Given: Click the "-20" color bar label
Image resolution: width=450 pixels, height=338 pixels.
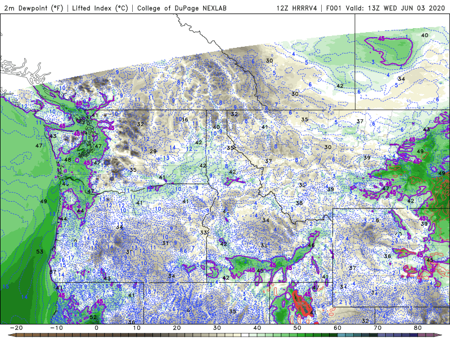Looking at the screenshot, I should (16, 328).
